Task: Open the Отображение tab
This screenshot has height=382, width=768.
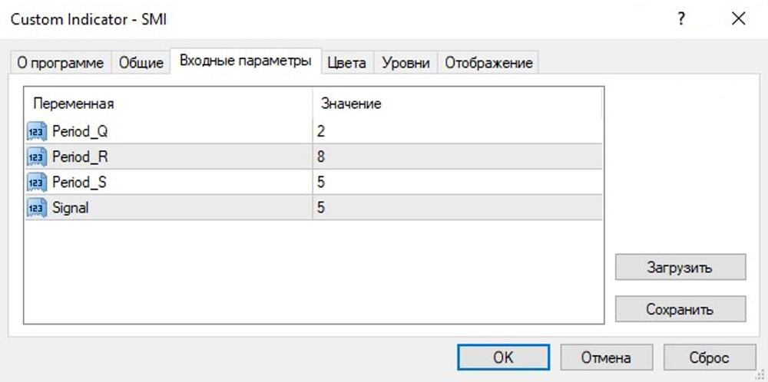Action: click(x=488, y=63)
